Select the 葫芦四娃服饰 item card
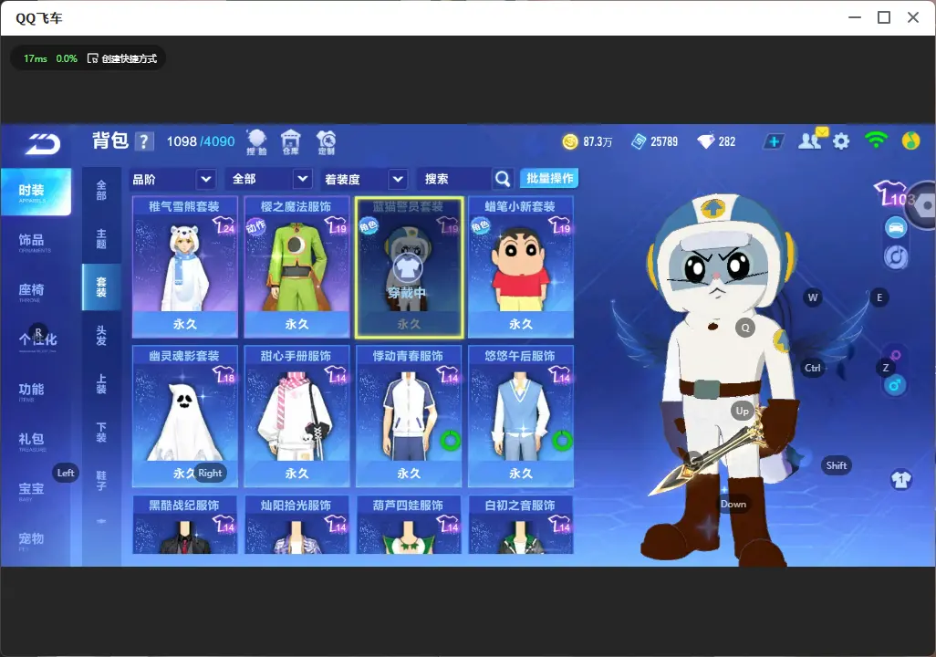 click(409, 525)
